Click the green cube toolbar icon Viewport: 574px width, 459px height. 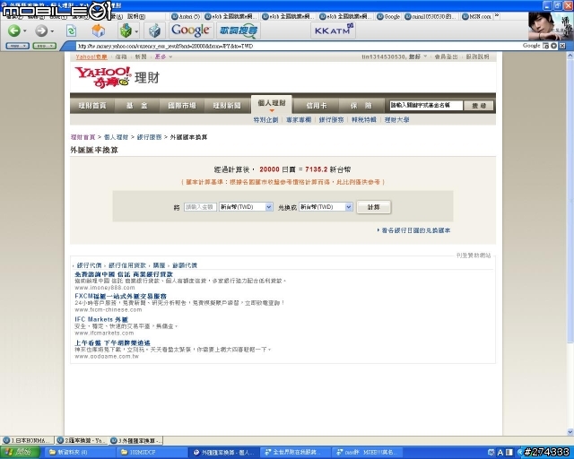(x=126, y=30)
